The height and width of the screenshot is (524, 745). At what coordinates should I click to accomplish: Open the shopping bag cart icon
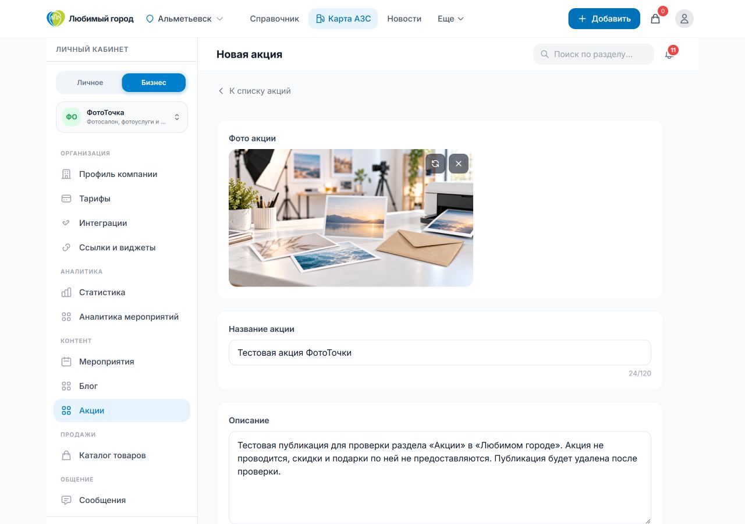655,19
